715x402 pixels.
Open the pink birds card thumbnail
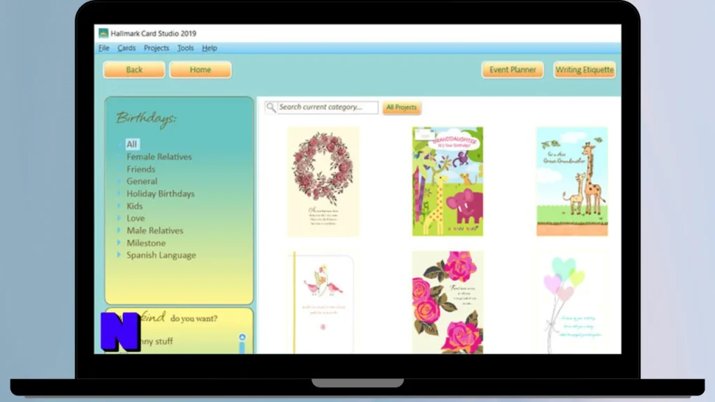[323, 303]
